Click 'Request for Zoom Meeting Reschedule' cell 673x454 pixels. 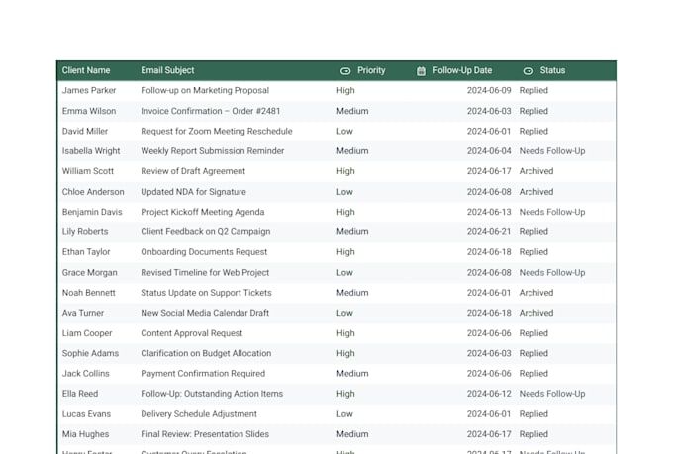(217, 131)
